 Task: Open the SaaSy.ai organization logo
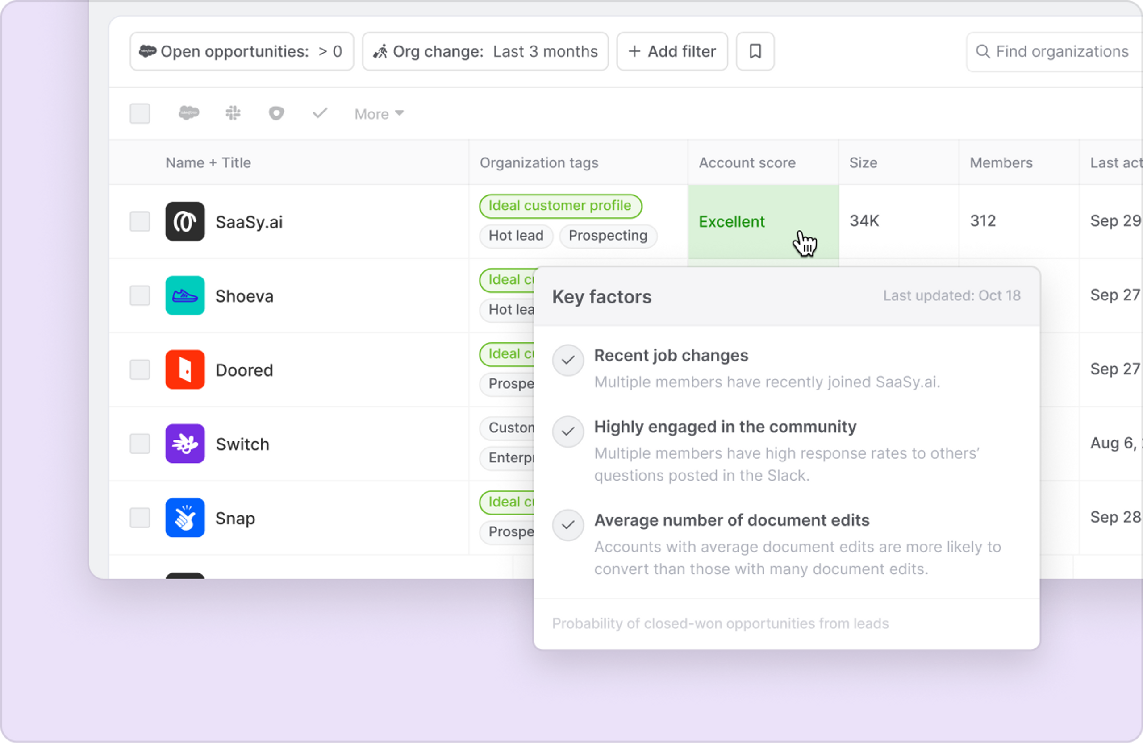coord(185,221)
